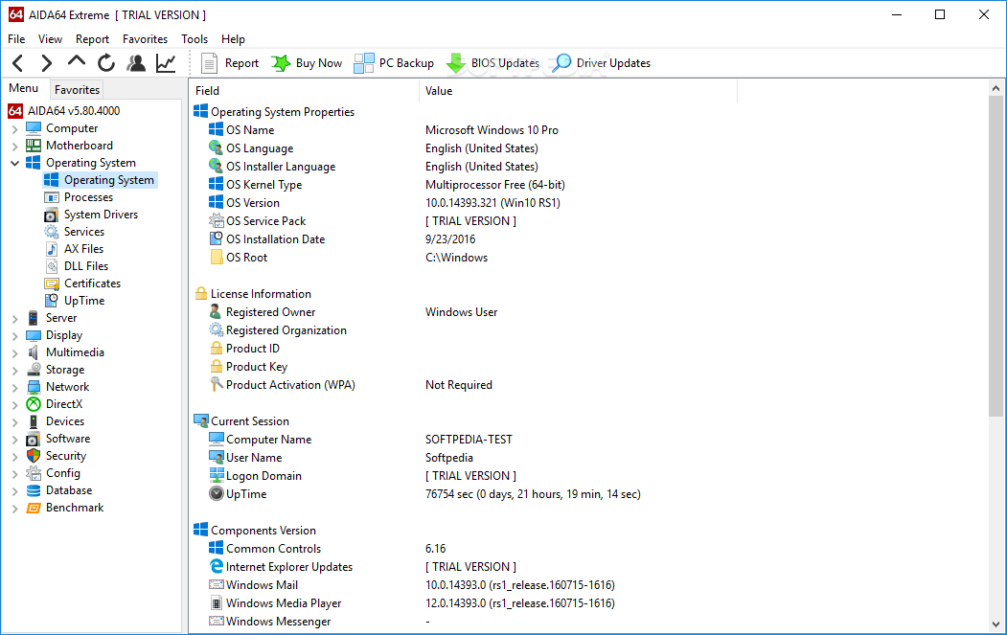This screenshot has height=635, width=1007.
Task: Click the AIDA64 v5.80.4000 root icon
Action: coord(15,111)
